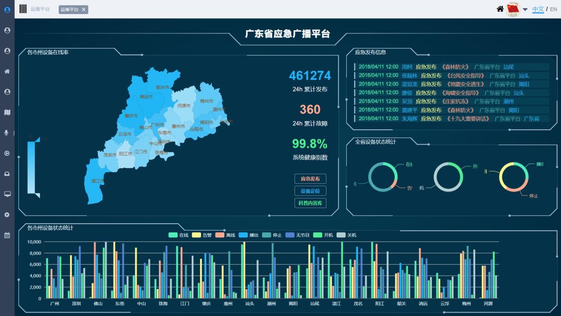Viewport: 561px width, 316px height.
Task: Open the 周柯 《森林防火》 release row
Action: coord(452,67)
